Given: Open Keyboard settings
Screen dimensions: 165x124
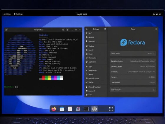Looking at the screenshot, I should coord(96,91).
